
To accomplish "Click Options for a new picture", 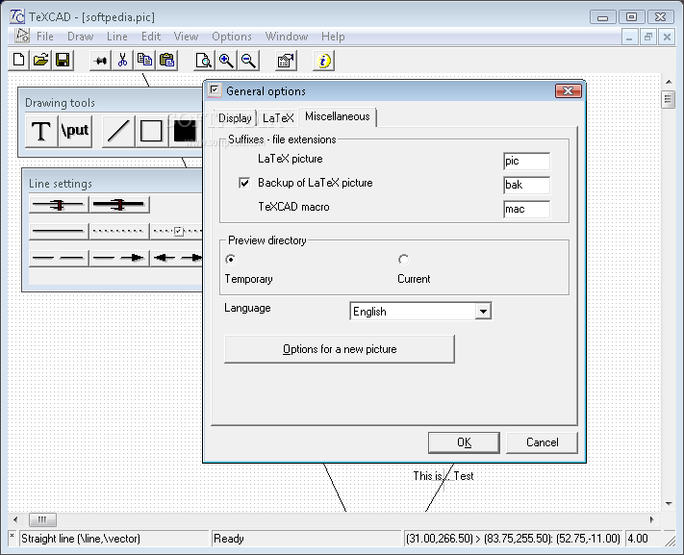I will pyautogui.click(x=340, y=349).
